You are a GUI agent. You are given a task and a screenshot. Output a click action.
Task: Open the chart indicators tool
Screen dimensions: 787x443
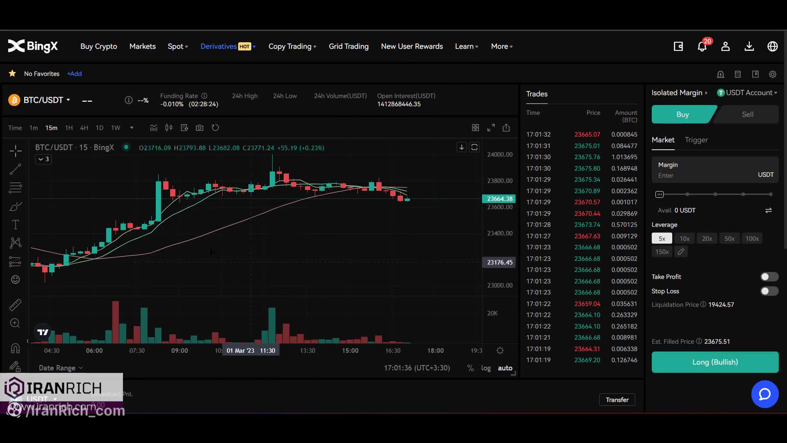(153, 128)
